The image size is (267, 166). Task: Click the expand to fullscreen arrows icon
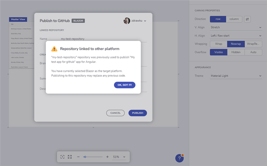pyautogui.click(x=70, y=157)
